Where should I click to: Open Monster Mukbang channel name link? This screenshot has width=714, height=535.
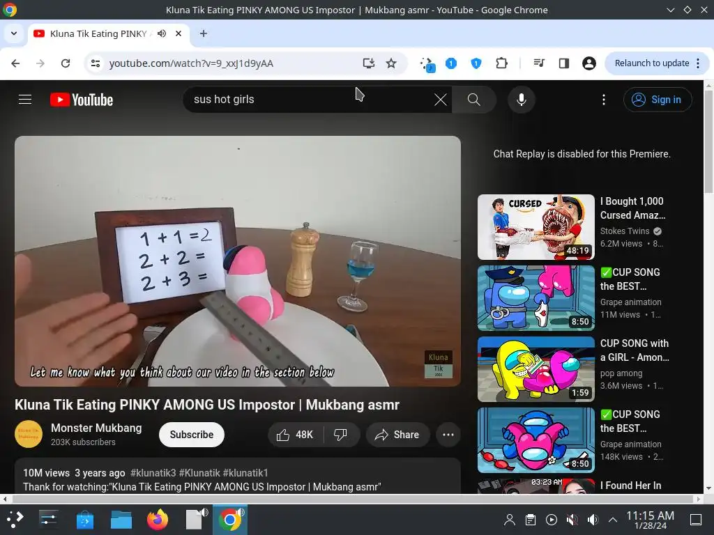click(x=96, y=428)
